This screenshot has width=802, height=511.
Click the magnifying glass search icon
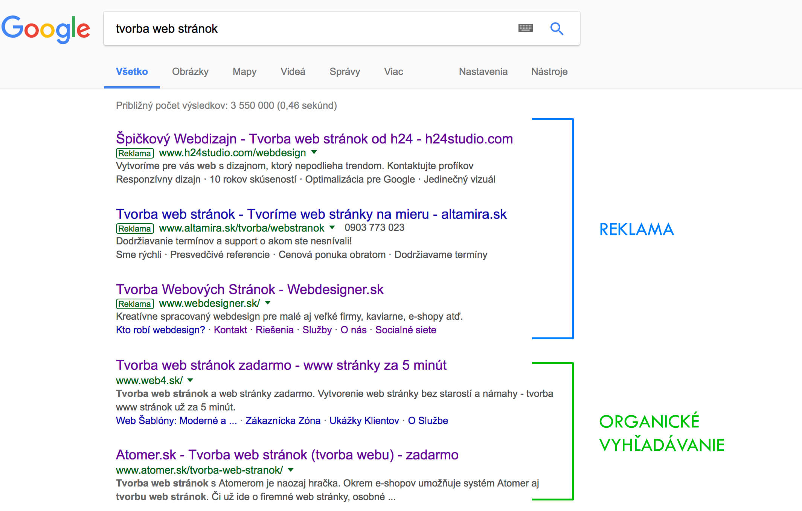pos(557,29)
